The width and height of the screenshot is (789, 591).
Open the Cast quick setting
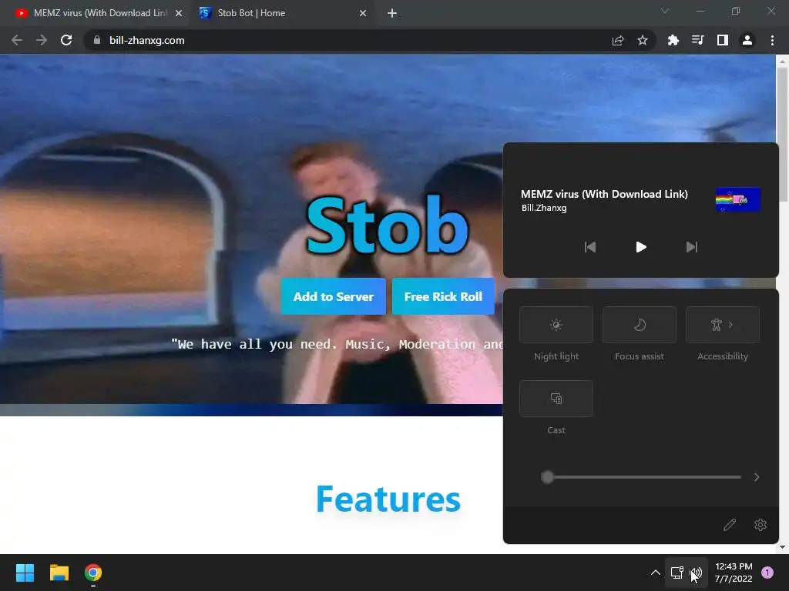point(556,399)
